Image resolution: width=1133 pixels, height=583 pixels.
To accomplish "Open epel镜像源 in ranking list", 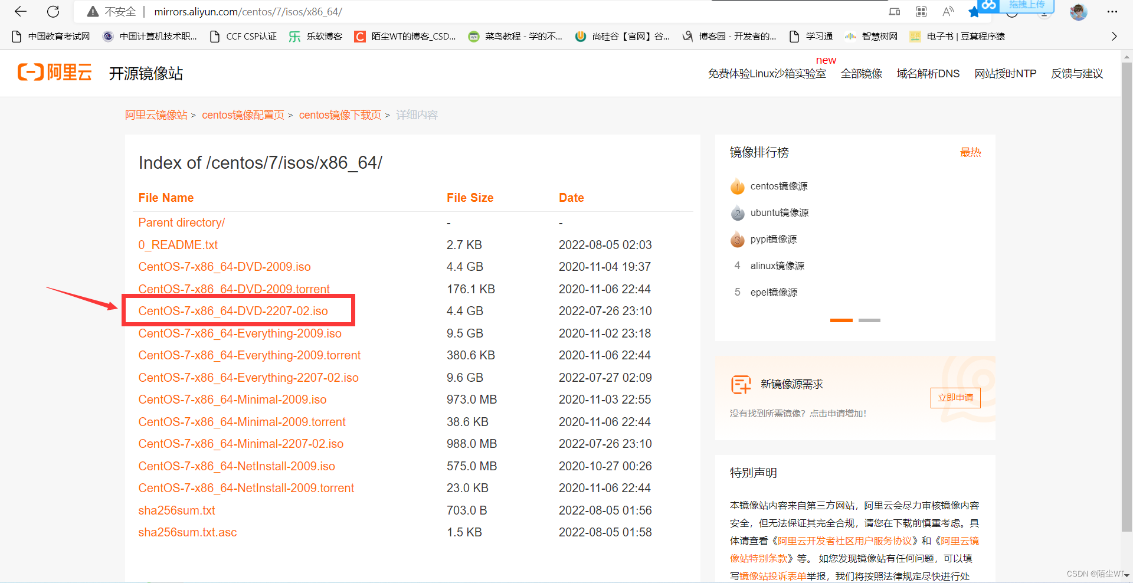I will click(774, 293).
